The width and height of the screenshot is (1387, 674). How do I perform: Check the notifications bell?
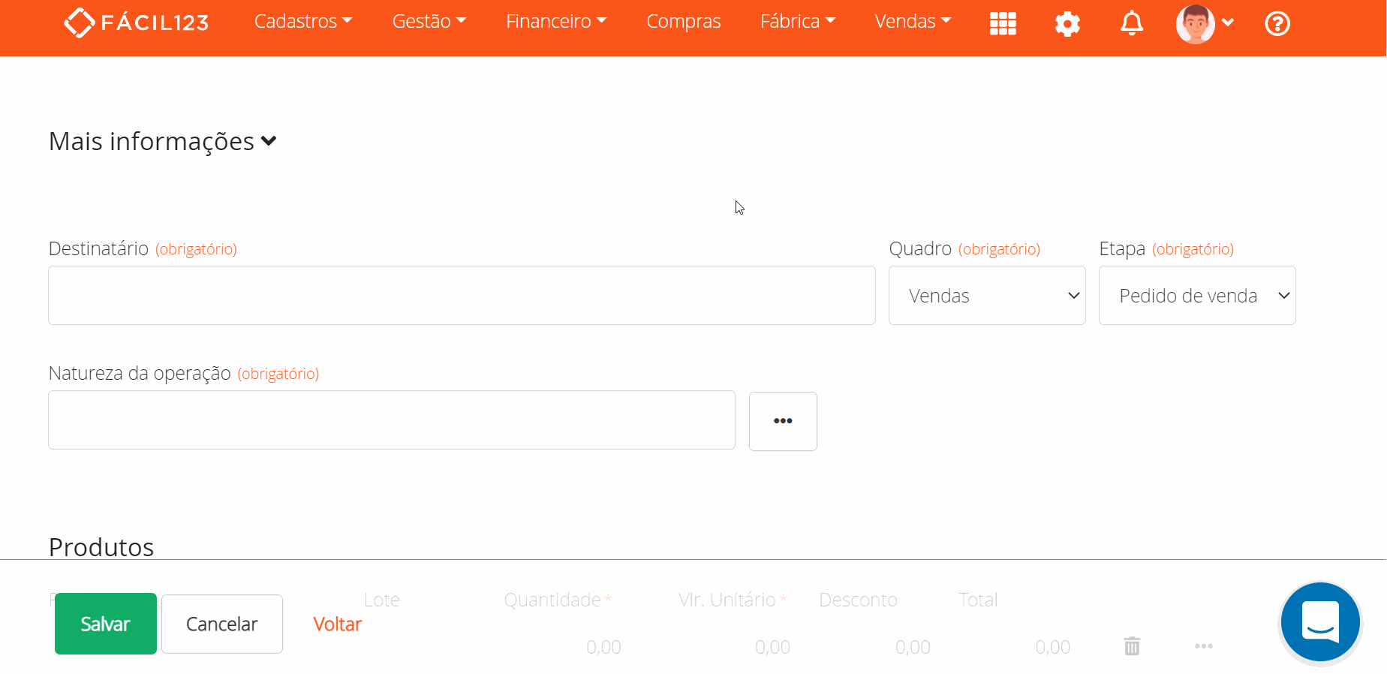coord(1132,24)
